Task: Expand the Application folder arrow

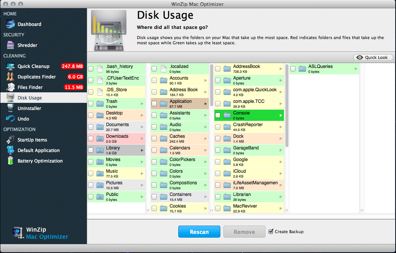Action: pyautogui.click(x=205, y=104)
